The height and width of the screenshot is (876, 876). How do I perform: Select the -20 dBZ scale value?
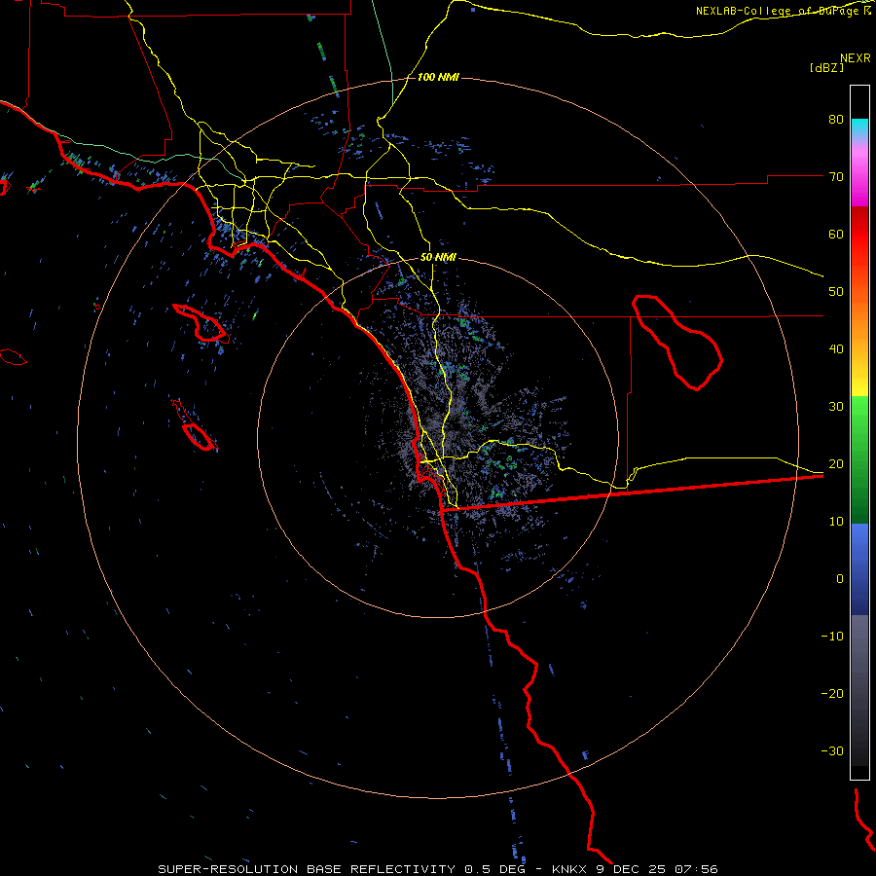point(832,693)
